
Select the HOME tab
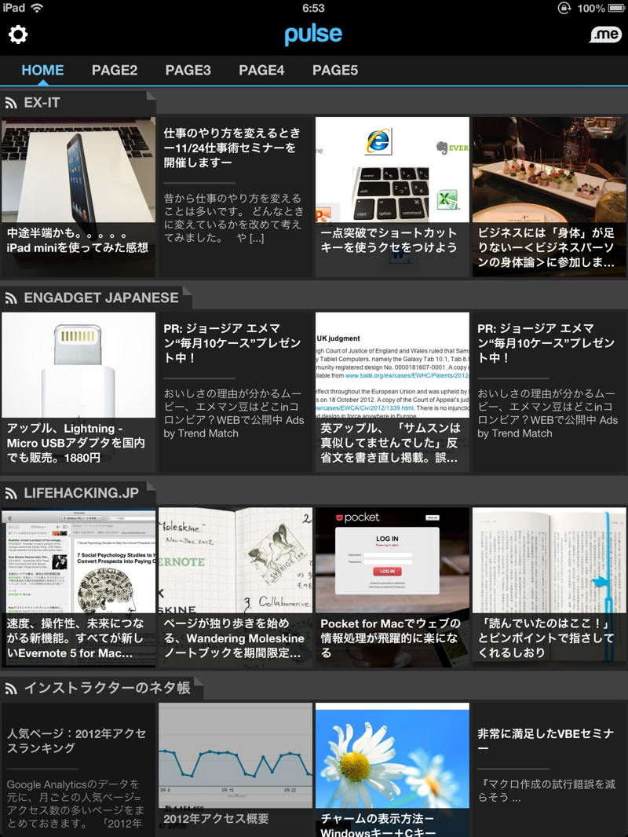click(42, 71)
